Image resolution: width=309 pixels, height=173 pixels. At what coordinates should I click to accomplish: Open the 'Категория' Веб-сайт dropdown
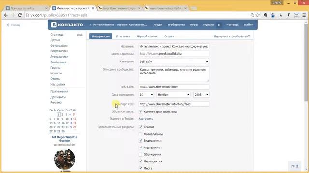(x=174, y=62)
